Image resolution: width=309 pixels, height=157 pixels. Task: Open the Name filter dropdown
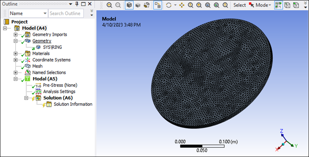click(x=45, y=14)
